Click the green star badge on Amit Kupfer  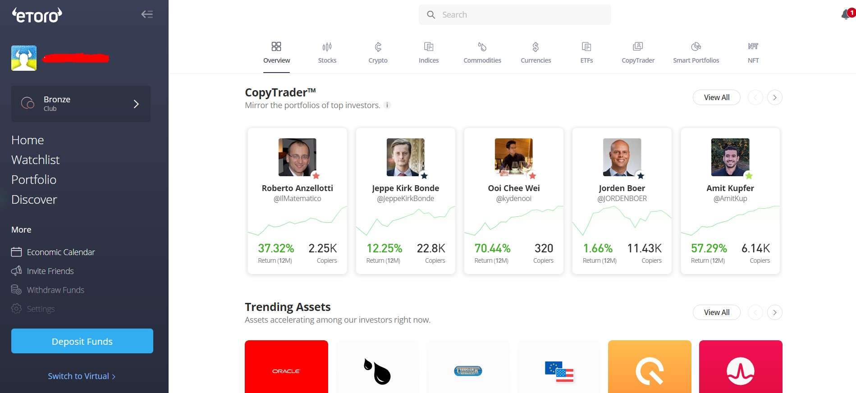(x=749, y=176)
